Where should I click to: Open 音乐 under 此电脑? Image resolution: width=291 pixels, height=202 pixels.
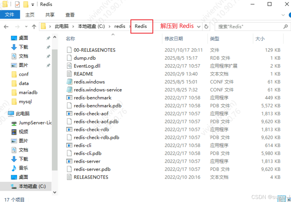pyautogui.click(x=23, y=168)
